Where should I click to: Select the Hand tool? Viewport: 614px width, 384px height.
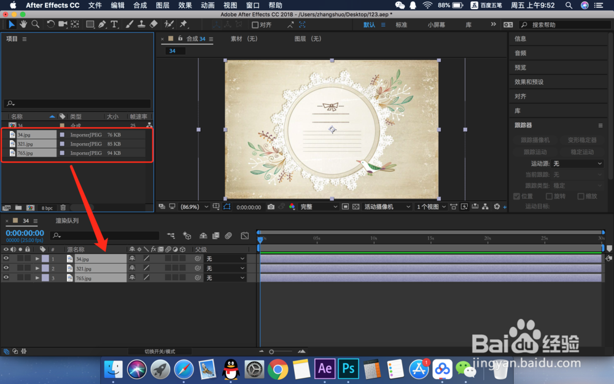coord(23,25)
